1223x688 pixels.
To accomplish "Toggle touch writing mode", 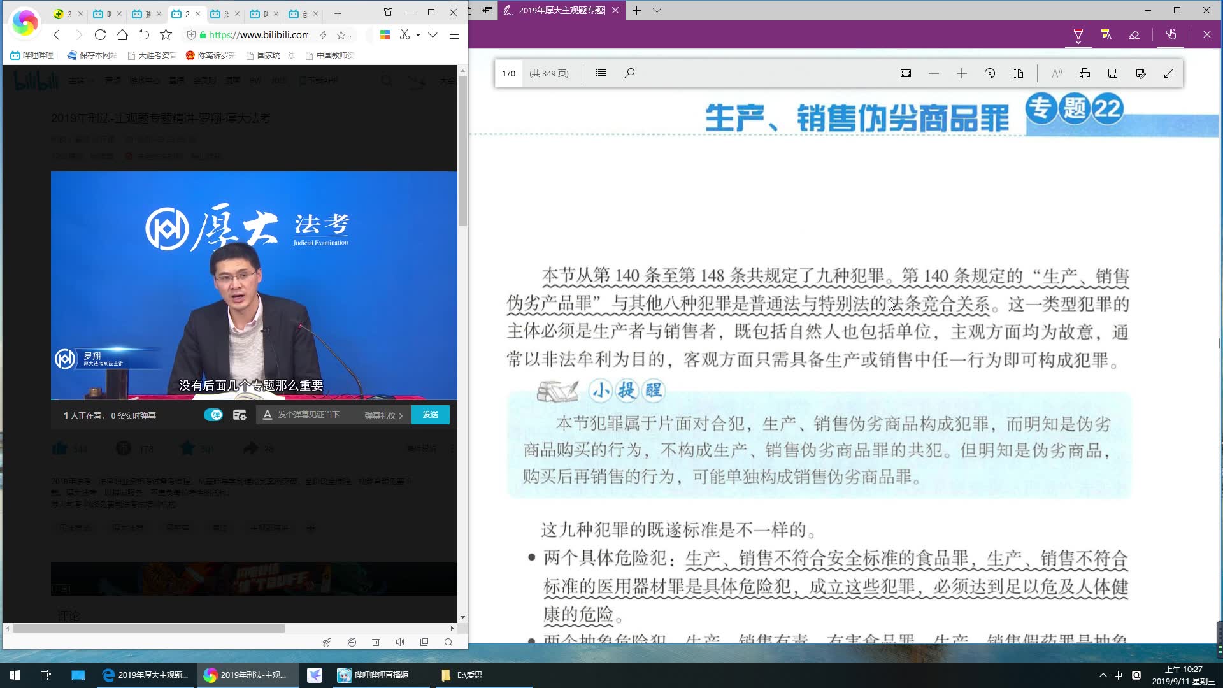I will pos(1171,35).
